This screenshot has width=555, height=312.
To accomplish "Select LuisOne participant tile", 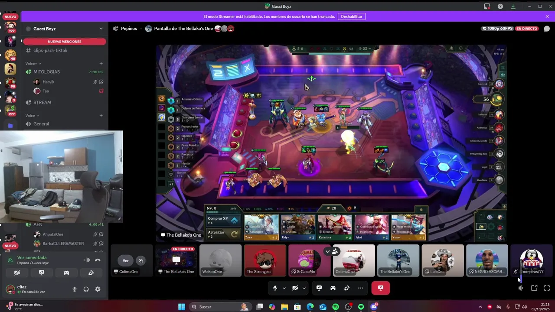I will click(443, 260).
